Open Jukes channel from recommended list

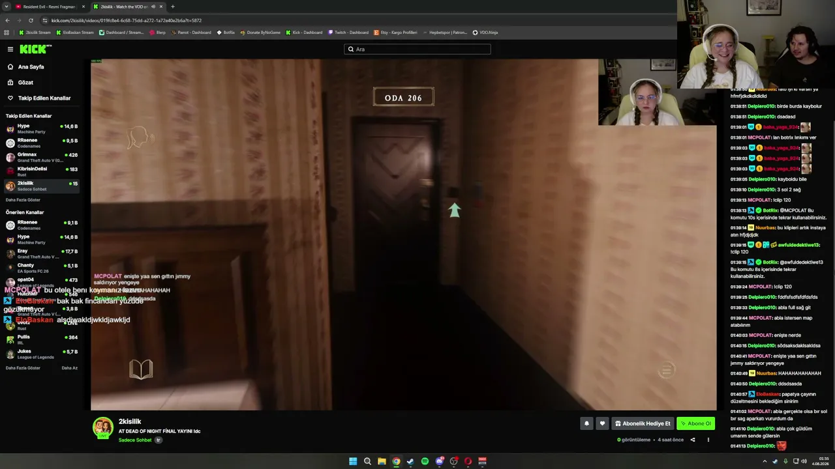(42, 354)
